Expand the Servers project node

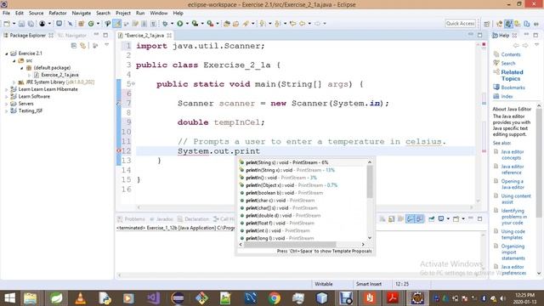click(x=6, y=104)
